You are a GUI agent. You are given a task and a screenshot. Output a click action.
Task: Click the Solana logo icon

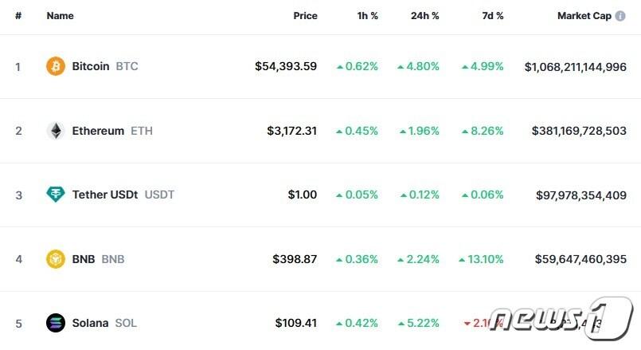[56, 323]
